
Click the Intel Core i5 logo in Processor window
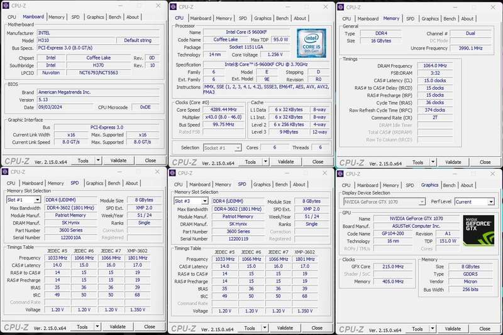[311, 43]
